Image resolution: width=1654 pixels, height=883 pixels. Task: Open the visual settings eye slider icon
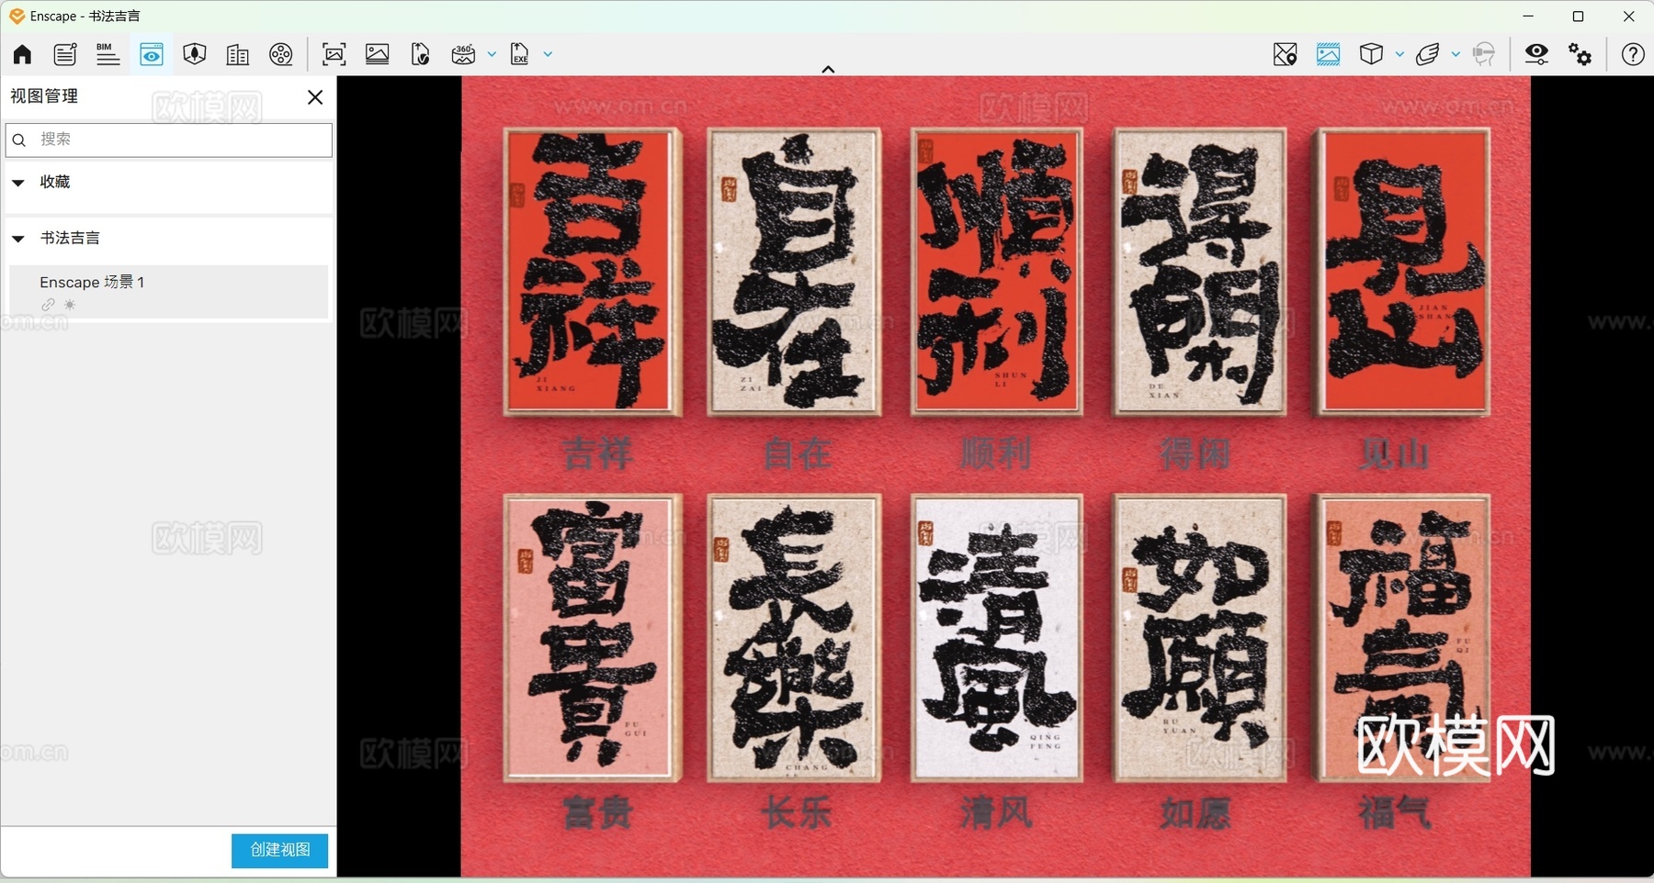pos(1536,54)
